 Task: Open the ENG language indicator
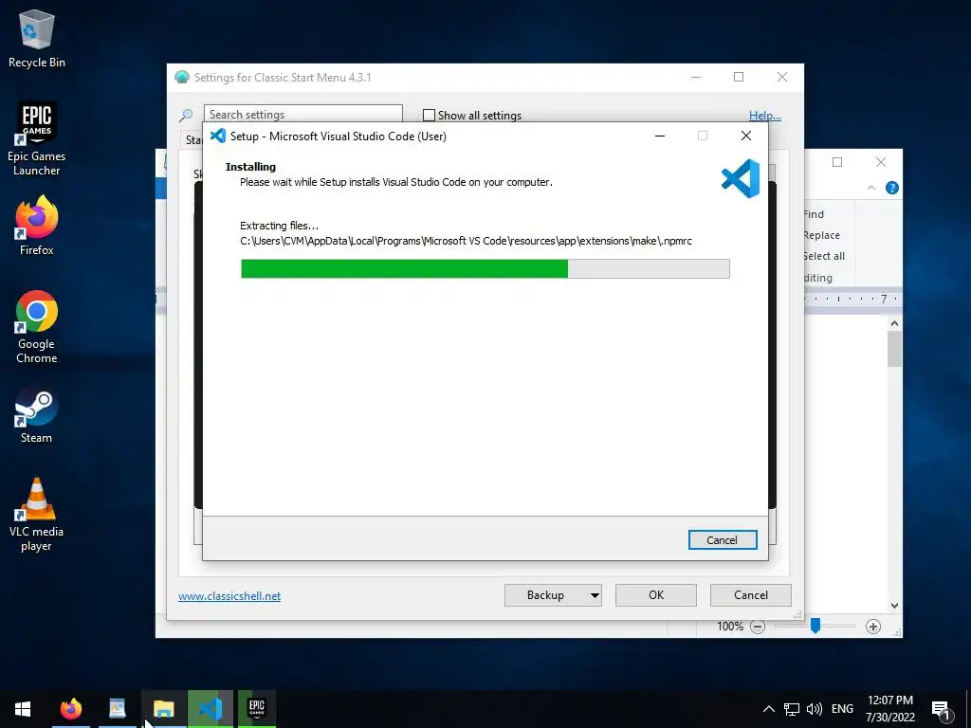842,709
